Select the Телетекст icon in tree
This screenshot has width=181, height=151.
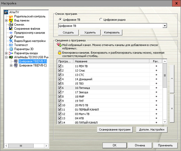11,45
